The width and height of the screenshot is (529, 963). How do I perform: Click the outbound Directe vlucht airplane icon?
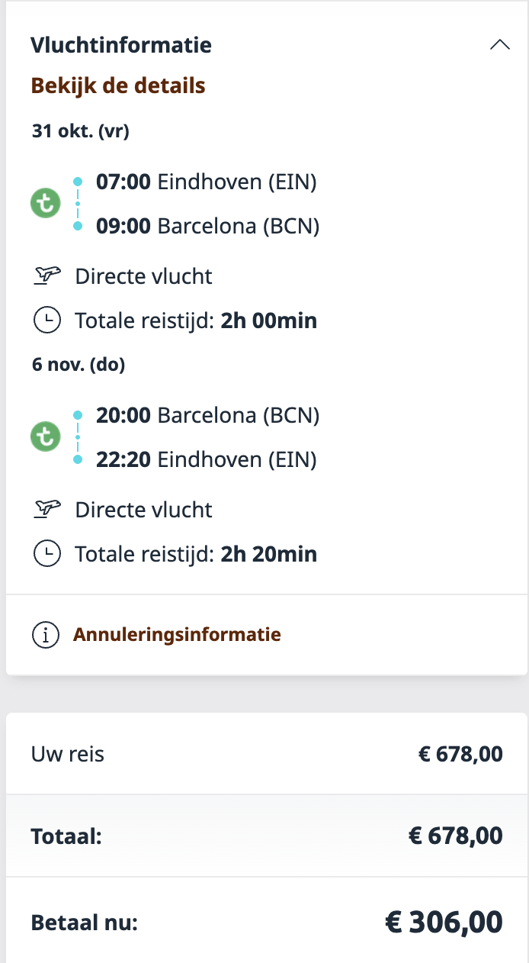tap(47, 275)
